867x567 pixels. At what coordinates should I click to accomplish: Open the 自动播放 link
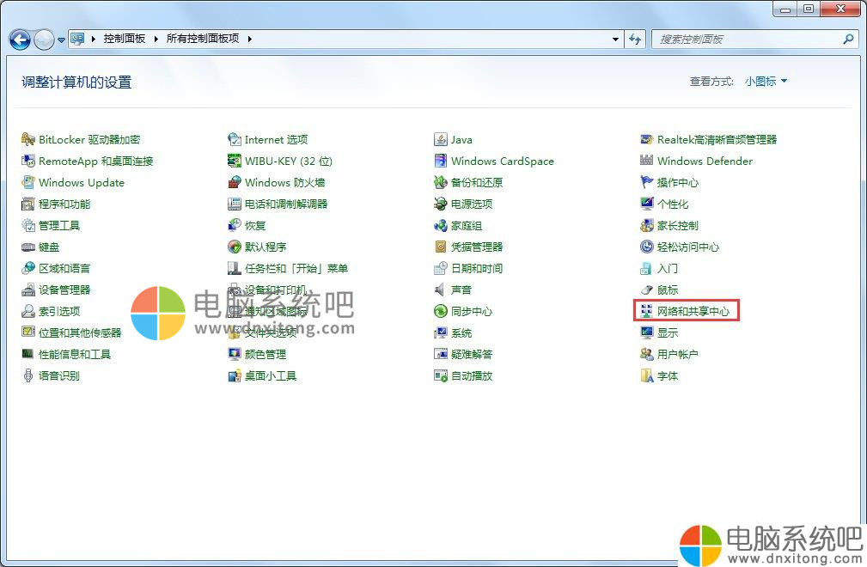coord(472,375)
